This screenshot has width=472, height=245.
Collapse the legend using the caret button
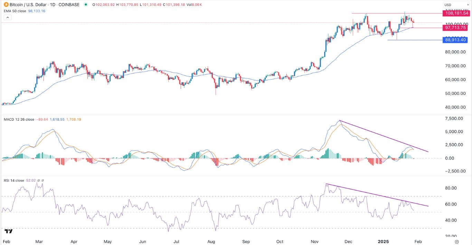(7, 17)
